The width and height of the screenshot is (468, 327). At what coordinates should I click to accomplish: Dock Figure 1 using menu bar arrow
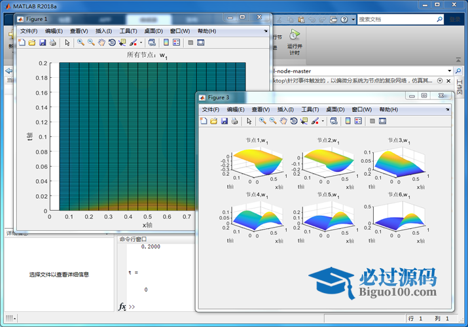coord(266,31)
